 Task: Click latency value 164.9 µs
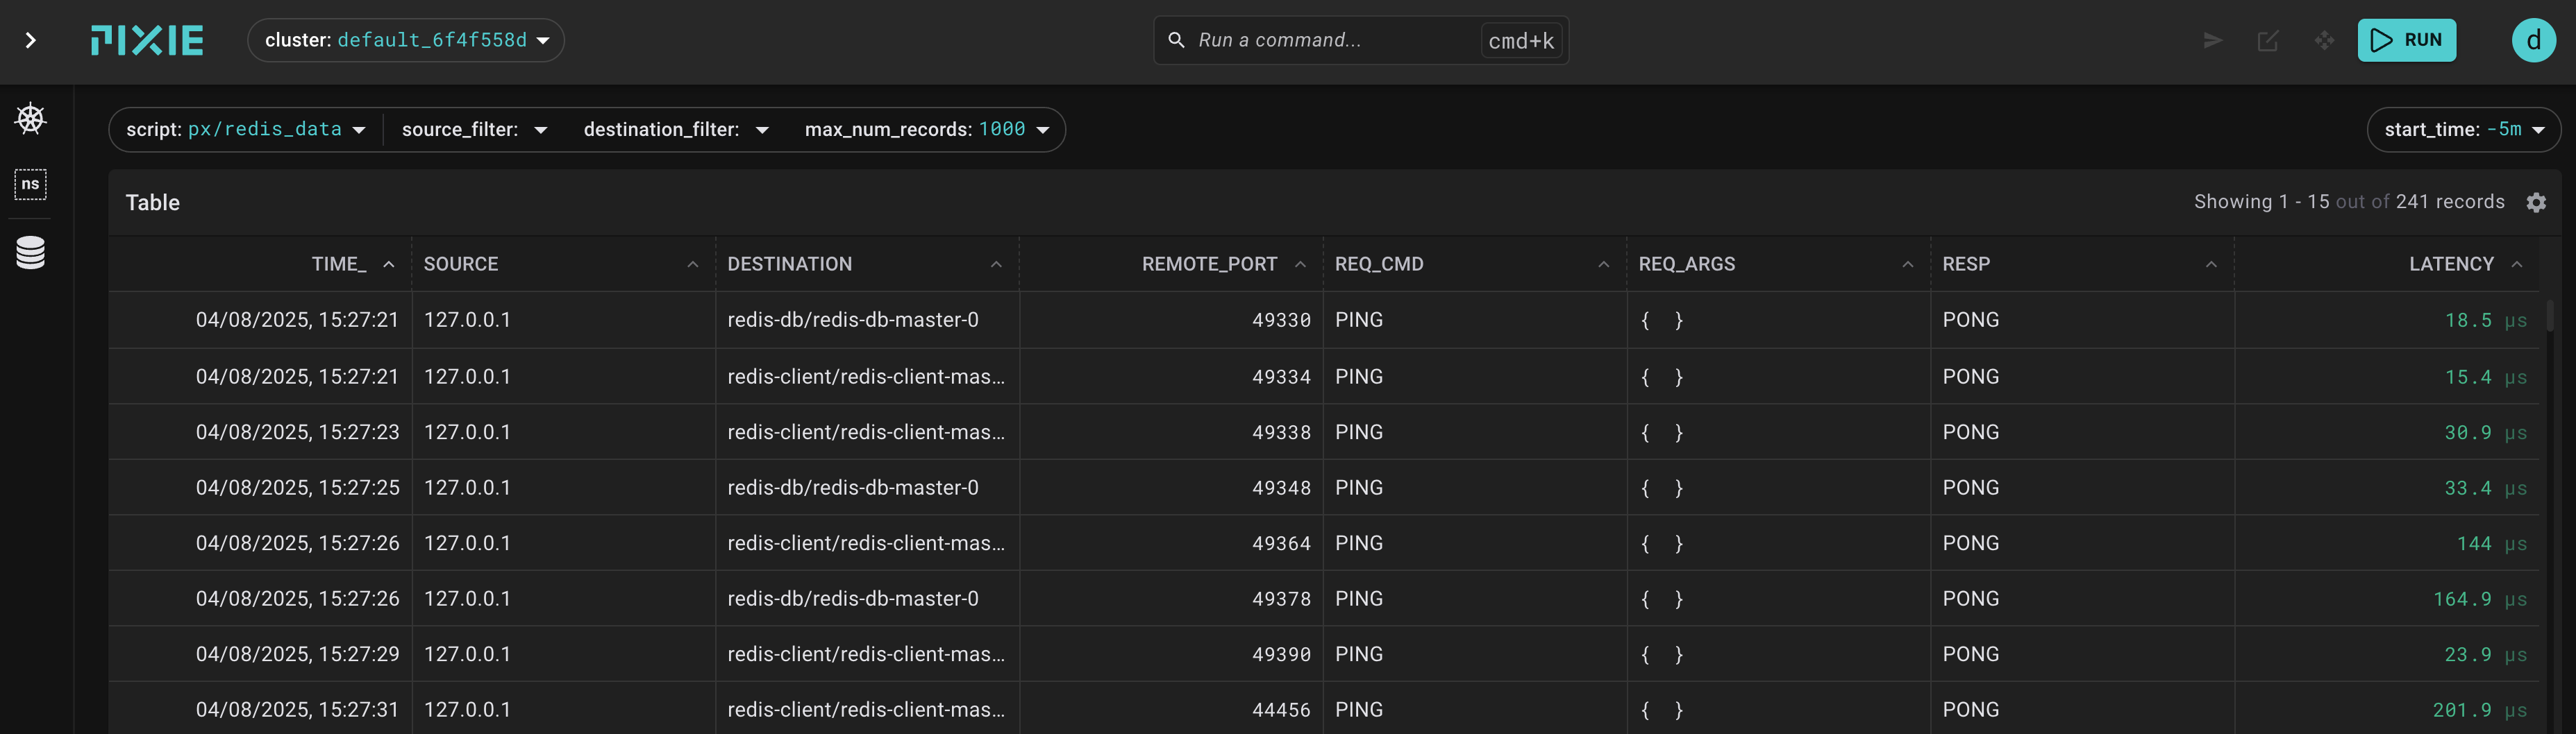[x=2480, y=599]
